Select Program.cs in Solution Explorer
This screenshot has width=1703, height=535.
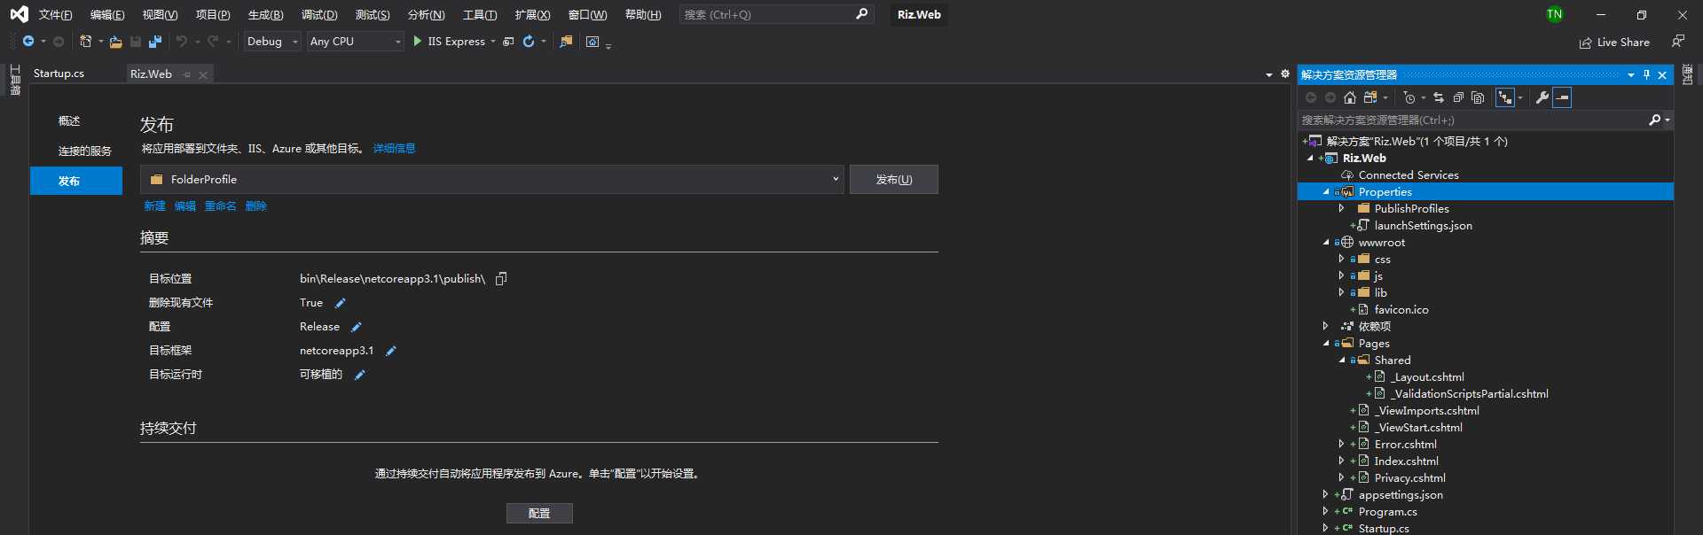(x=1387, y=512)
